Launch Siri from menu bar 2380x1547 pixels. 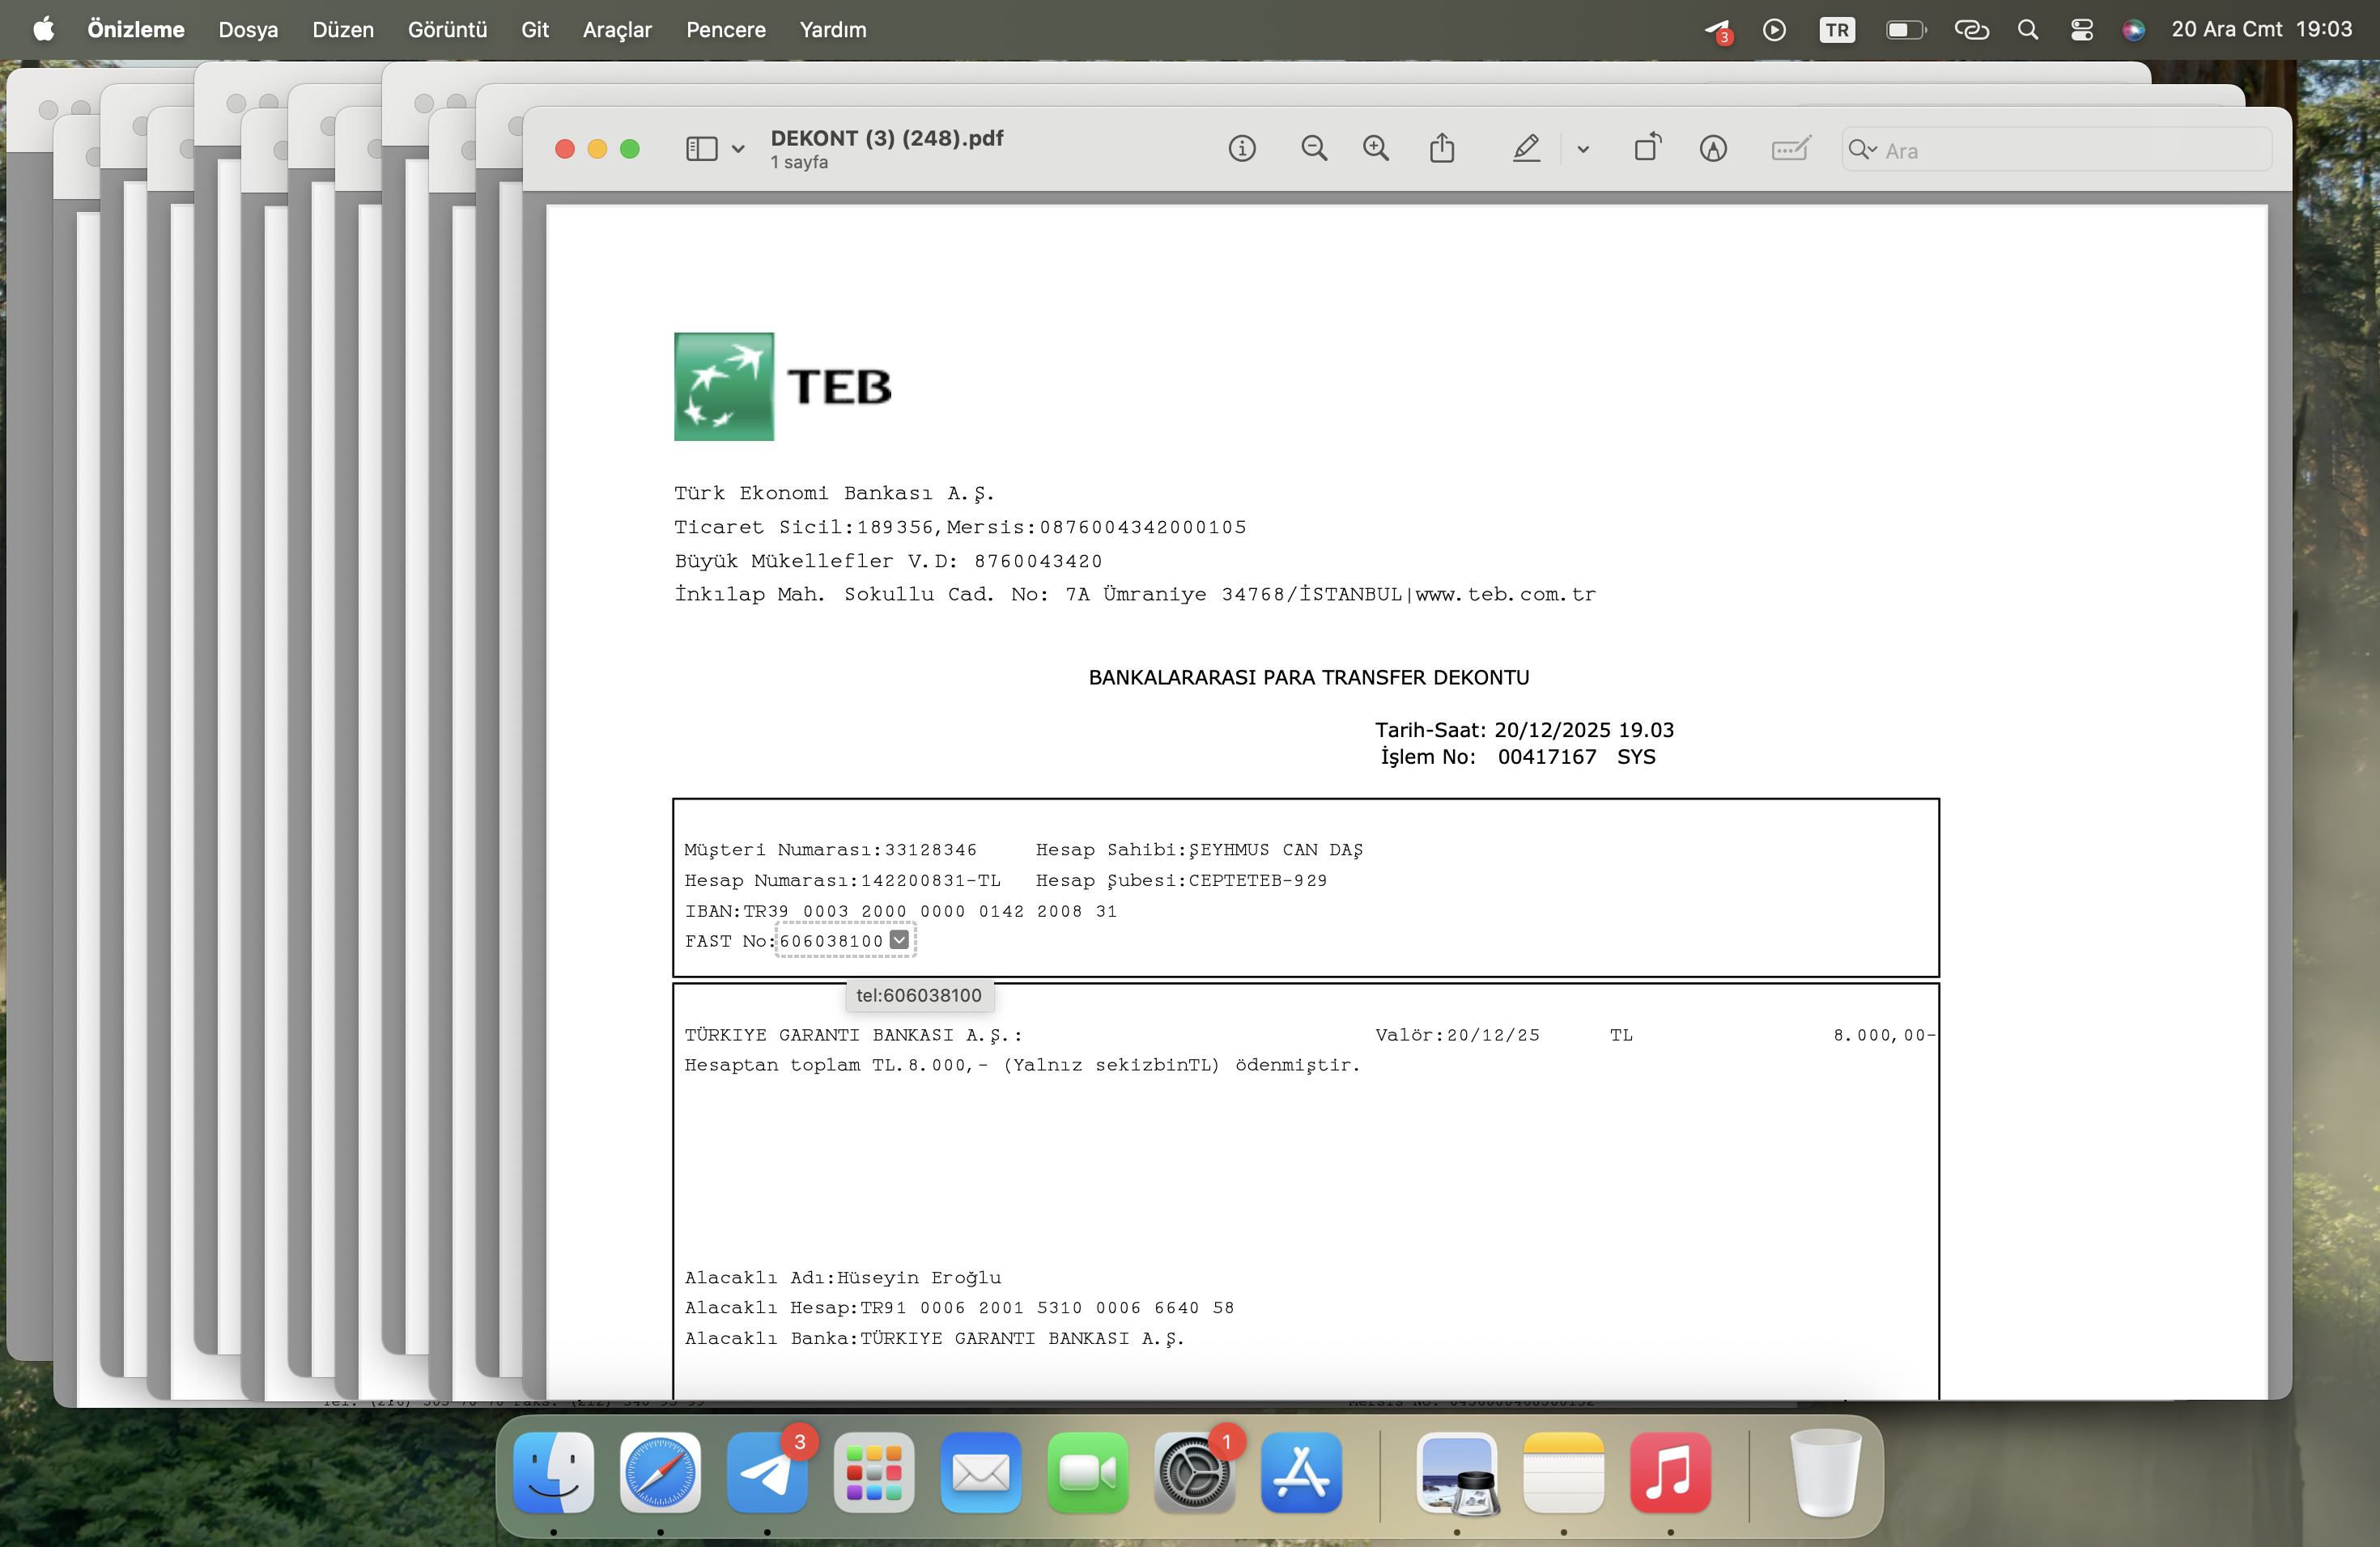tap(2133, 30)
